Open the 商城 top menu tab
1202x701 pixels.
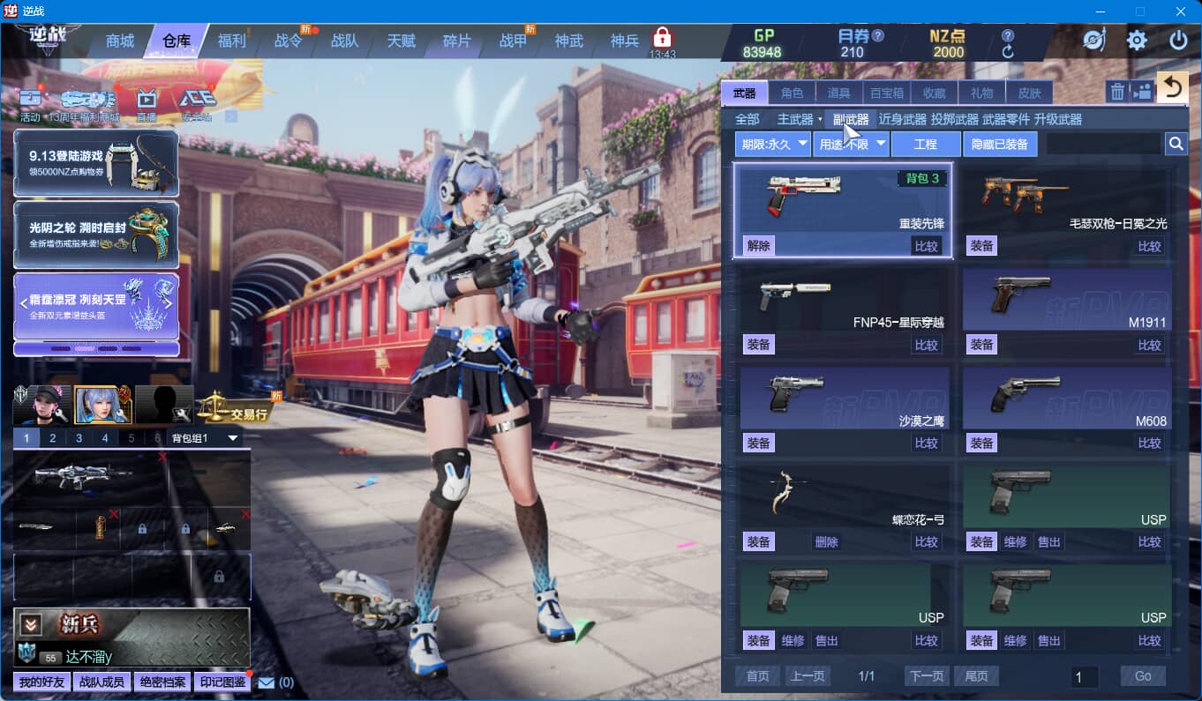click(120, 41)
